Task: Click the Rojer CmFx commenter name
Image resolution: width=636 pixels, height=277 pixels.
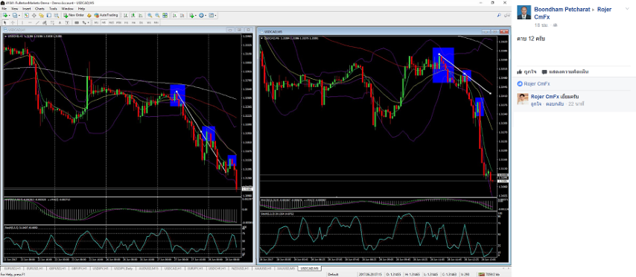Action: 544,97
